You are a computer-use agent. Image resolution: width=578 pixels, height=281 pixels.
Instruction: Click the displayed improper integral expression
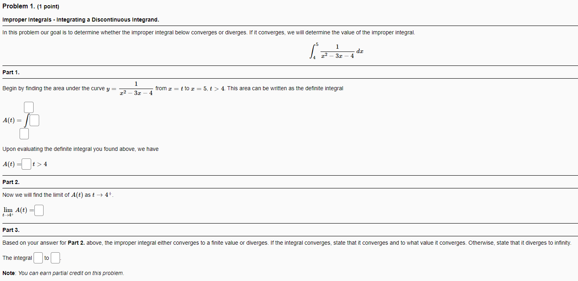(x=337, y=51)
